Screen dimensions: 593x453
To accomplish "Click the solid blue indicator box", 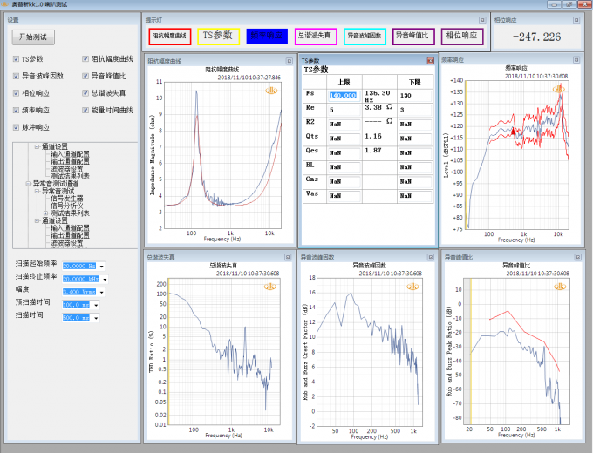I will click(266, 37).
